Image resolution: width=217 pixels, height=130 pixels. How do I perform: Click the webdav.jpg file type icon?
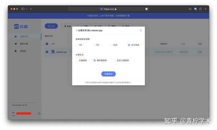[53, 52]
